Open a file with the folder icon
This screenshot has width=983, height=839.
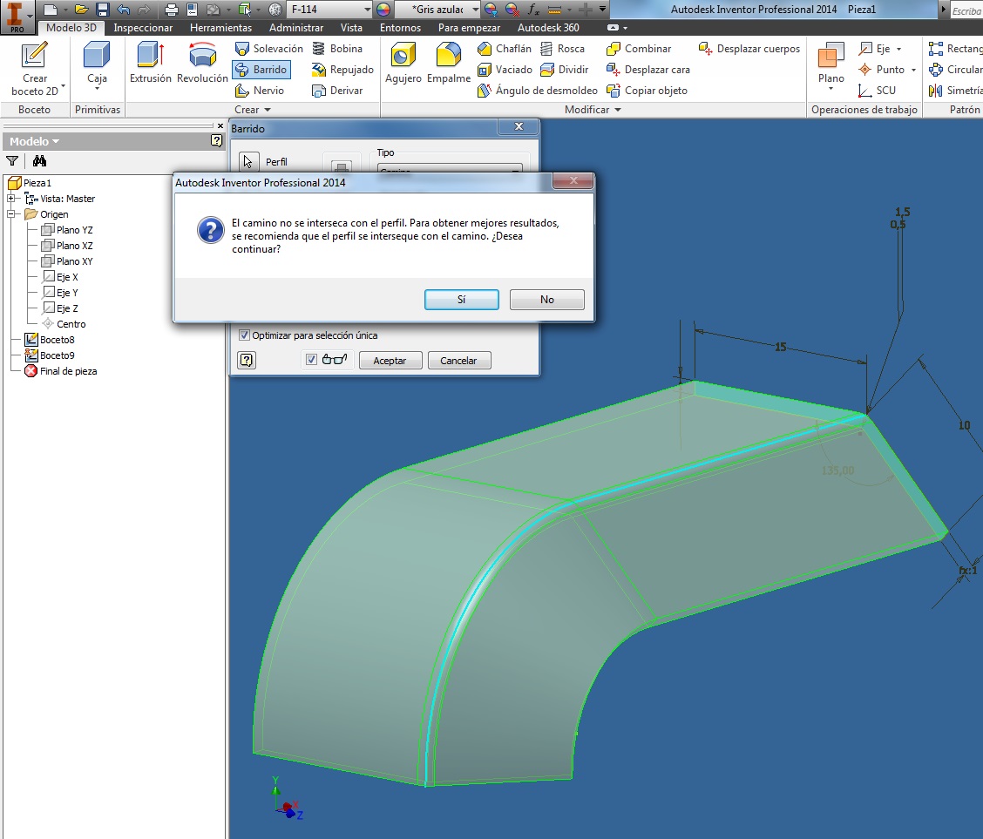click(81, 10)
